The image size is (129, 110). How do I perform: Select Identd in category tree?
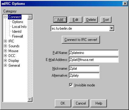pyautogui.click(x=17, y=32)
